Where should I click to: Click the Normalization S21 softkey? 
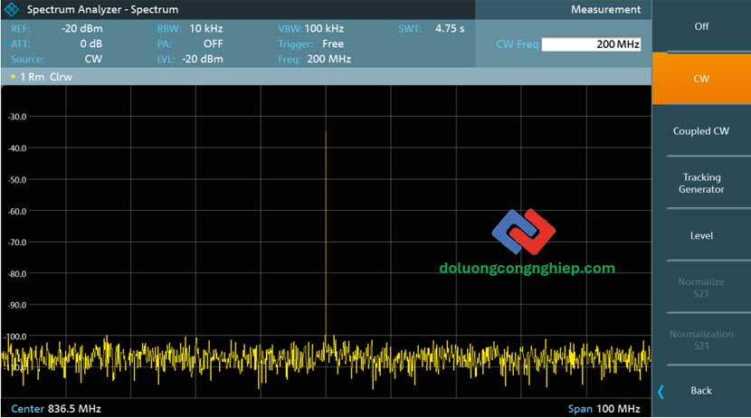(701, 339)
